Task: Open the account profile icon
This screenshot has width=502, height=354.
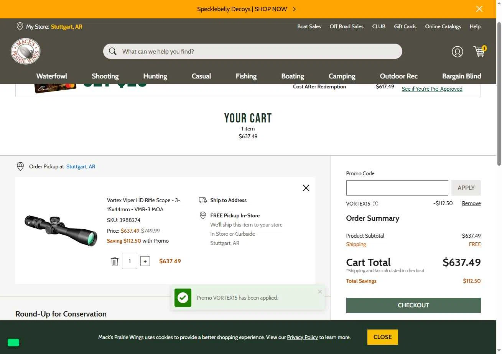Action: click(457, 51)
